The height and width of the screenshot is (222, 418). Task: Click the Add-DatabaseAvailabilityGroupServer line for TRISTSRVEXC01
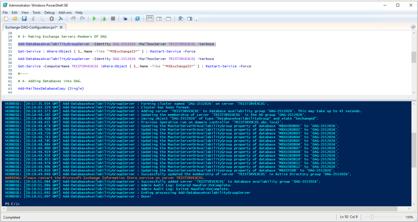[116, 44]
